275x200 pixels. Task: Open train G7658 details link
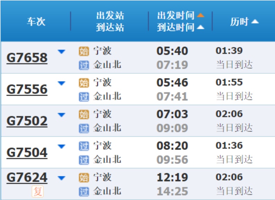point(27,58)
